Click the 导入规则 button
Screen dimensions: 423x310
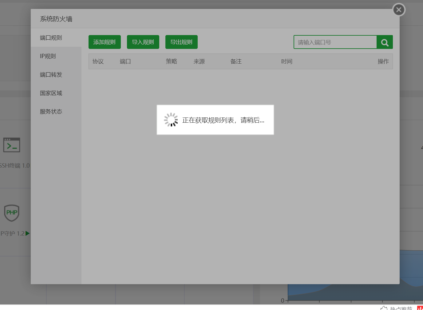point(143,42)
